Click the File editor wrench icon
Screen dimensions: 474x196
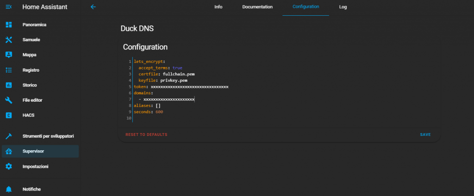tap(9, 100)
